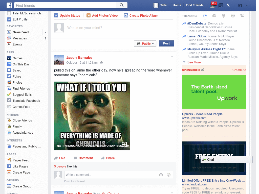
Task: Open the Public audience selector dropdown
Action: point(145,43)
